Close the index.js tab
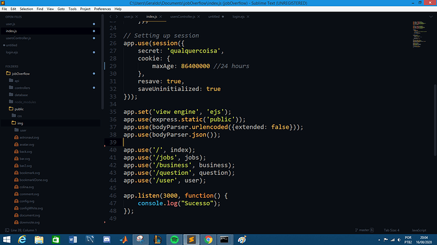This screenshot has height=245, width=437. [160, 16]
